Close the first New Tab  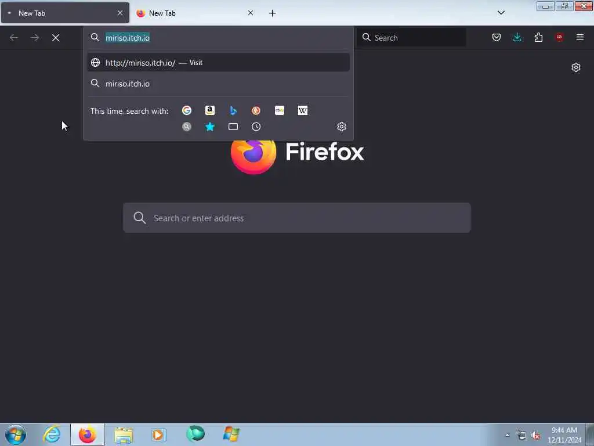(120, 13)
